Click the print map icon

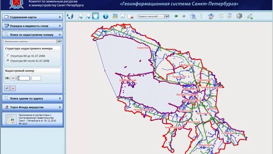click(x=193, y=16)
